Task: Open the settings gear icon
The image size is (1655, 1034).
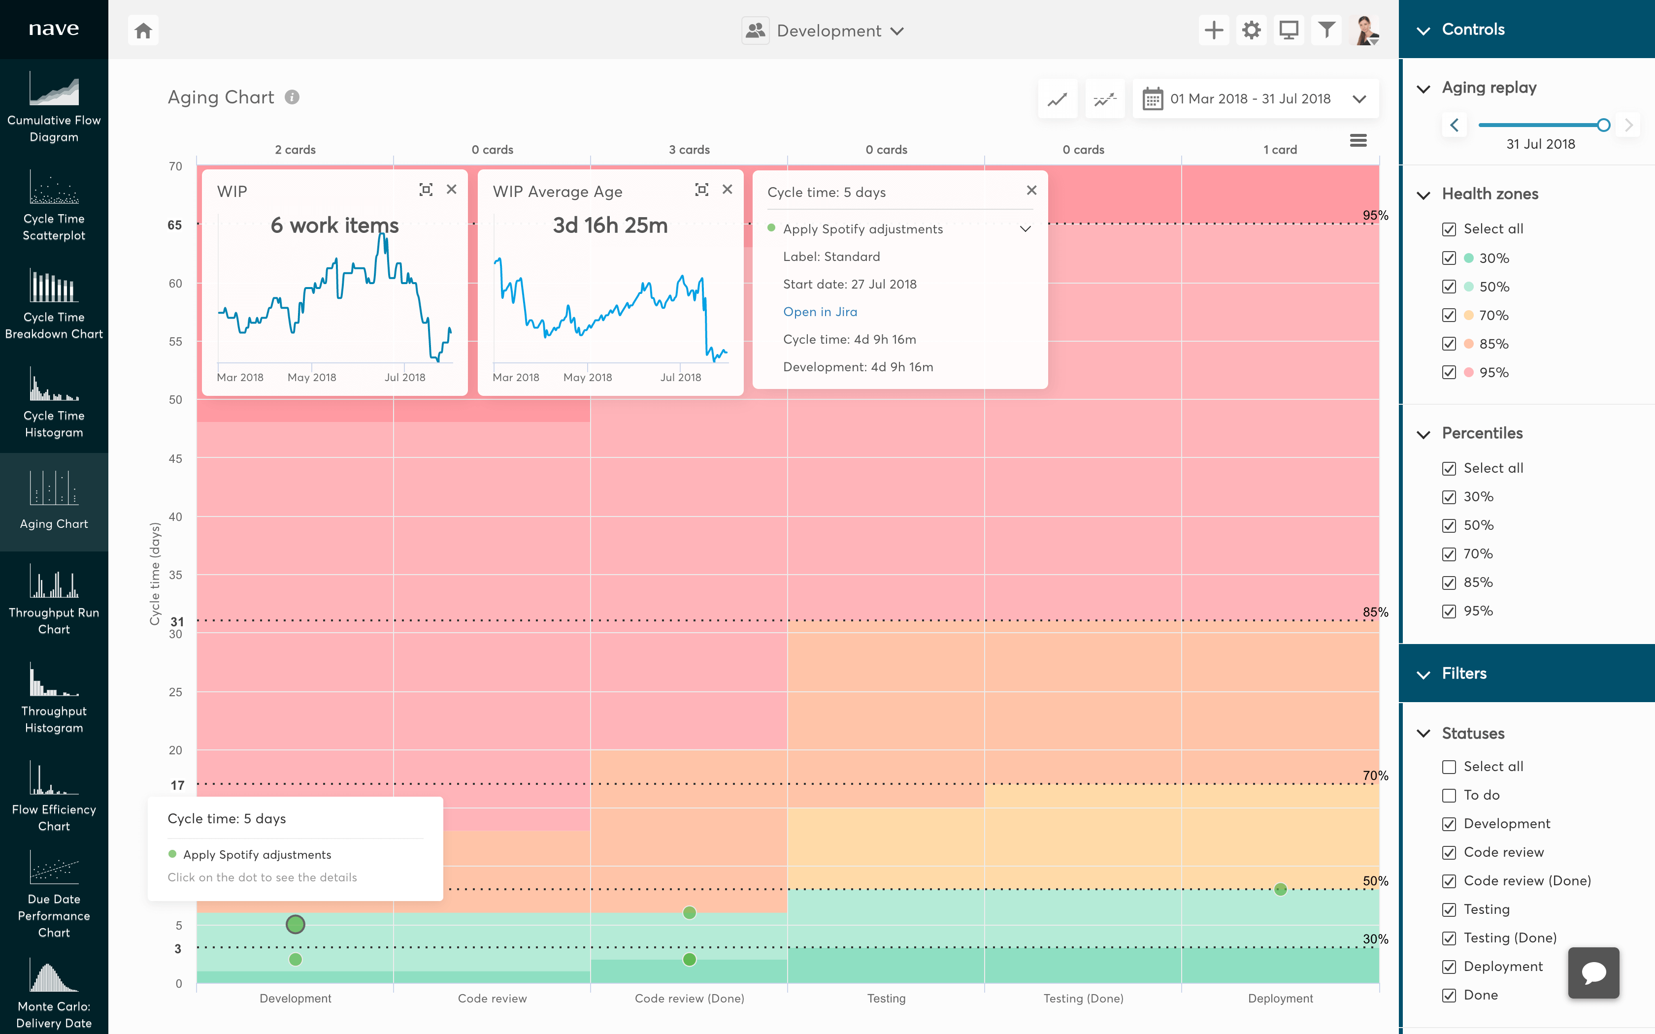Action: coord(1251,31)
